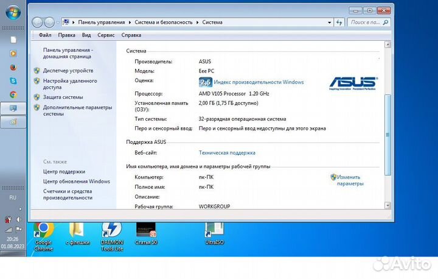Open 'Техническая поддержка' website link
The height and width of the screenshot is (279, 438).
(x=227, y=153)
